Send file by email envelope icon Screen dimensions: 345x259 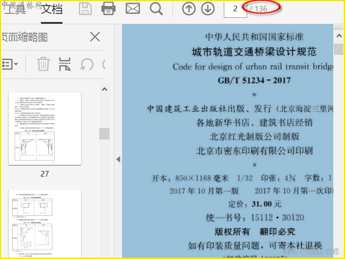tap(133, 9)
